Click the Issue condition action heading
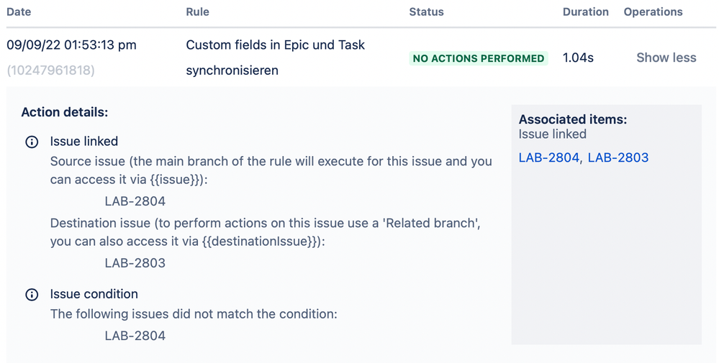 (94, 294)
